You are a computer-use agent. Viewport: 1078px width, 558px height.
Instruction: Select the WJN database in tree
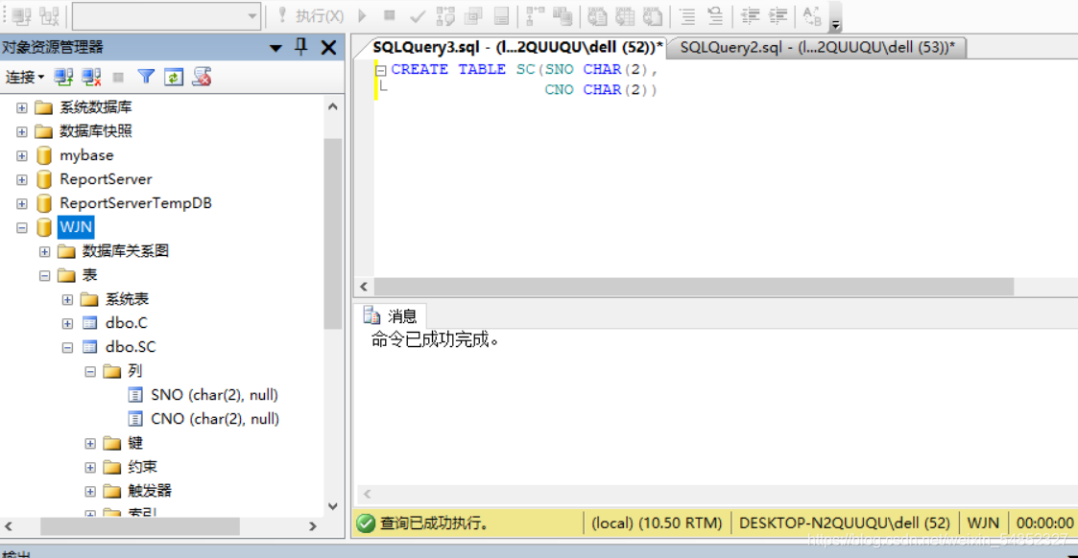(x=76, y=227)
